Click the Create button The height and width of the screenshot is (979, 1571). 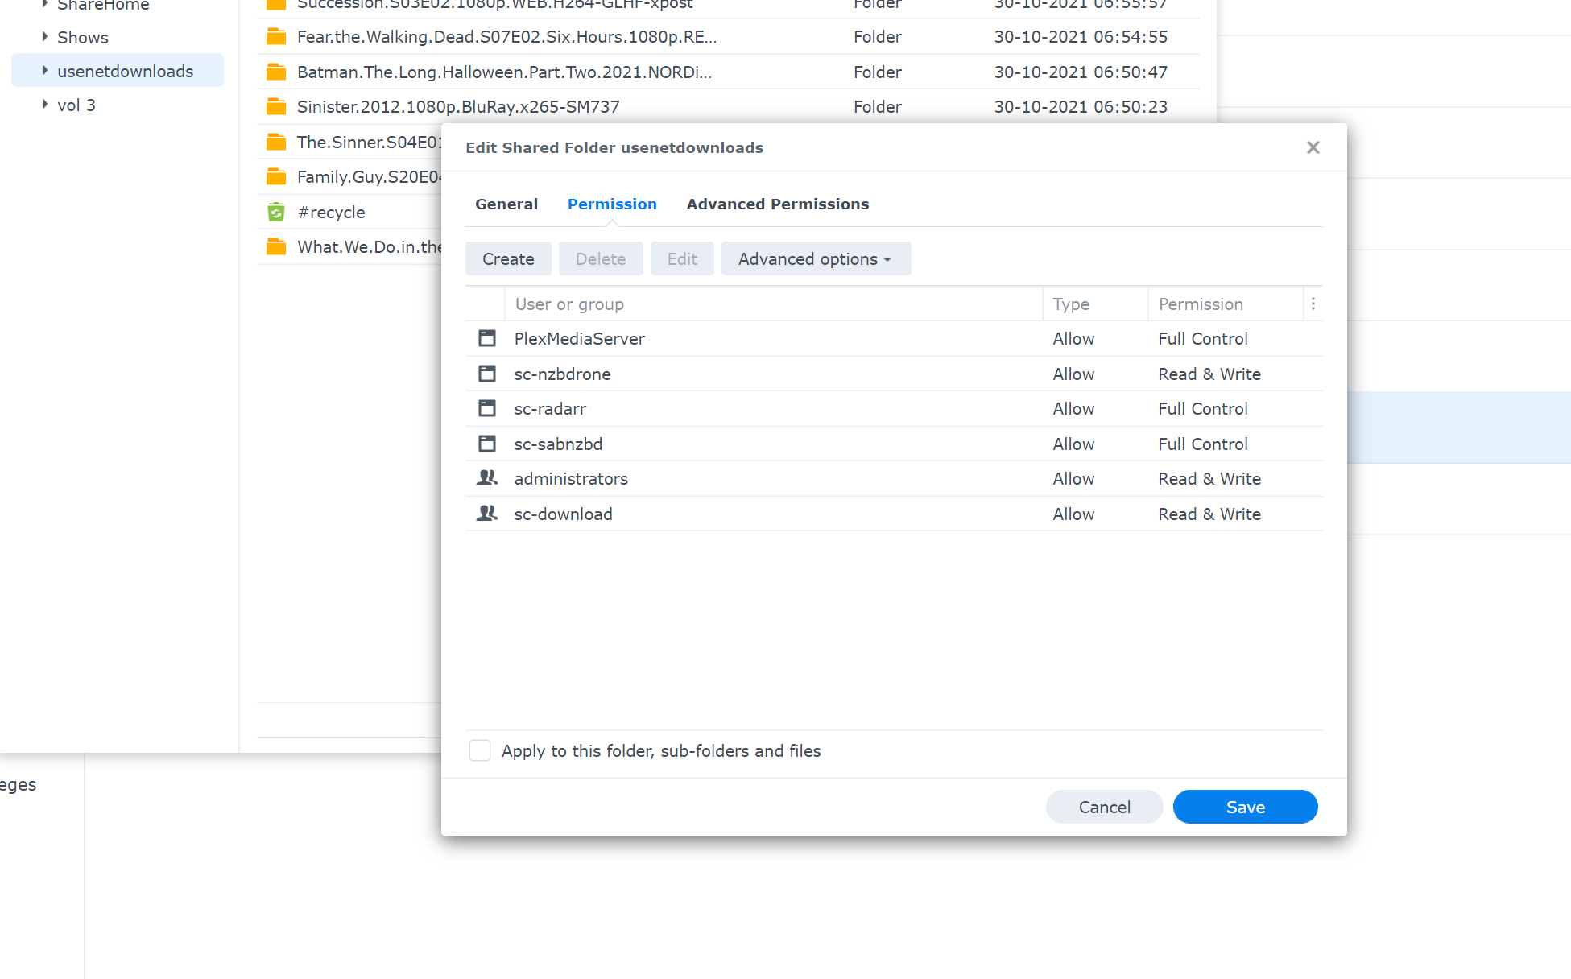[x=508, y=259]
